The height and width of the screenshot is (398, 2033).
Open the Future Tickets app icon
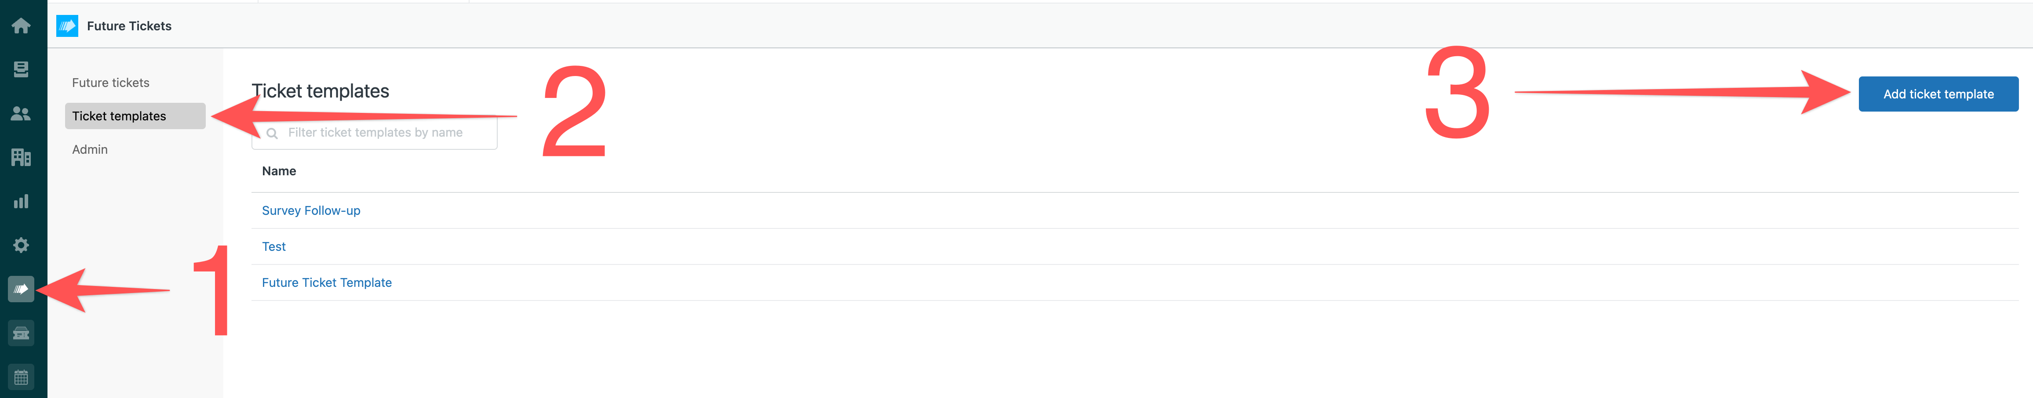(21, 289)
